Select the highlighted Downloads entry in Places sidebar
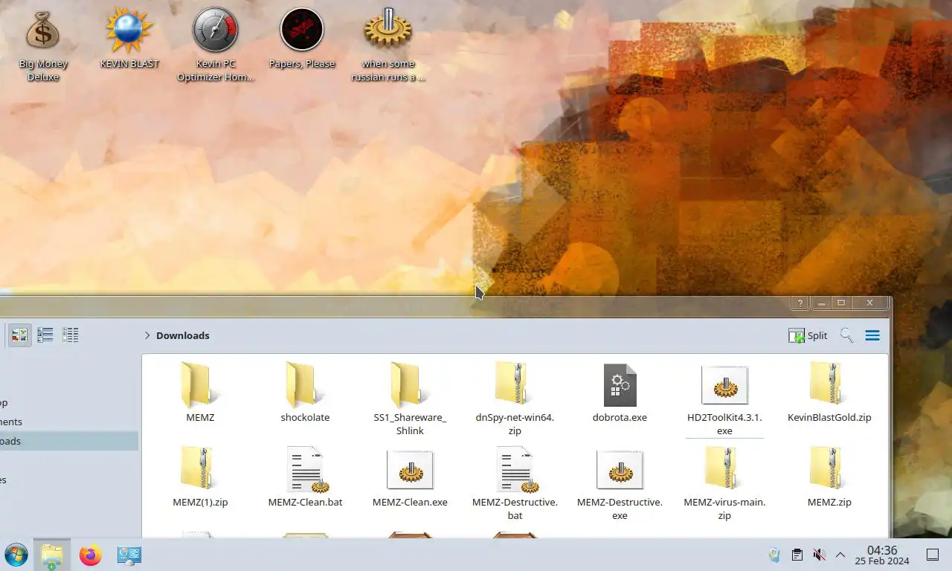Image resolution: width=952 pixels, height=571 pixels. (68, 441)
